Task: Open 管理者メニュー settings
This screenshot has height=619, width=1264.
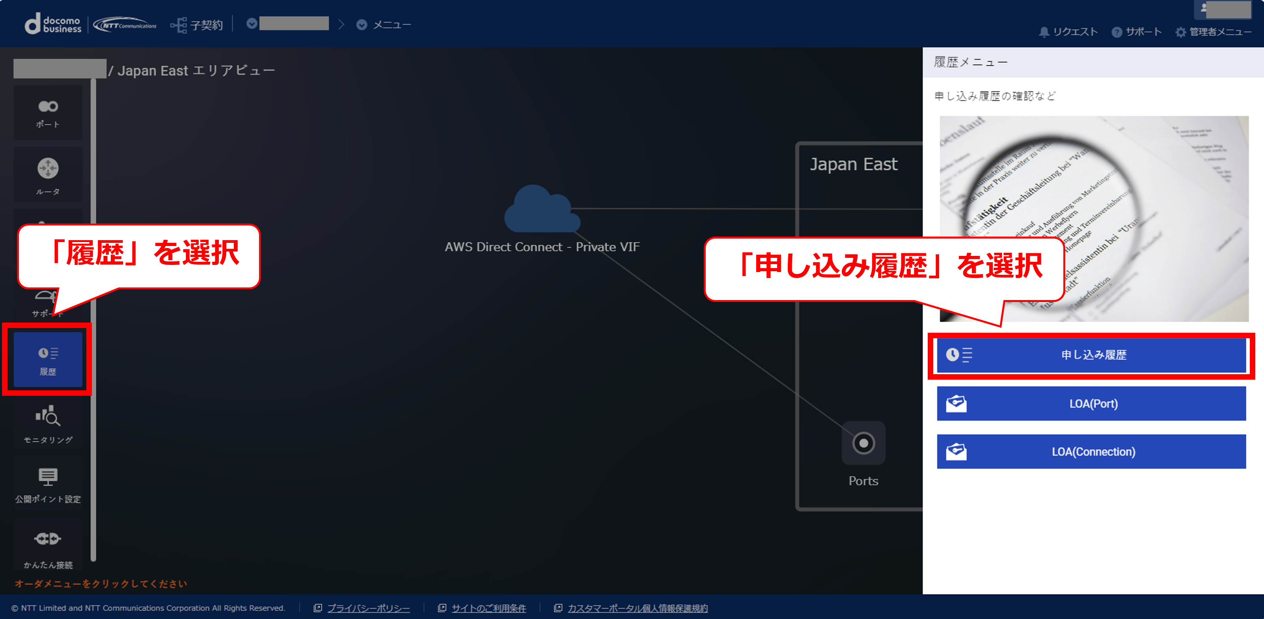Action: coord(1214,32)
